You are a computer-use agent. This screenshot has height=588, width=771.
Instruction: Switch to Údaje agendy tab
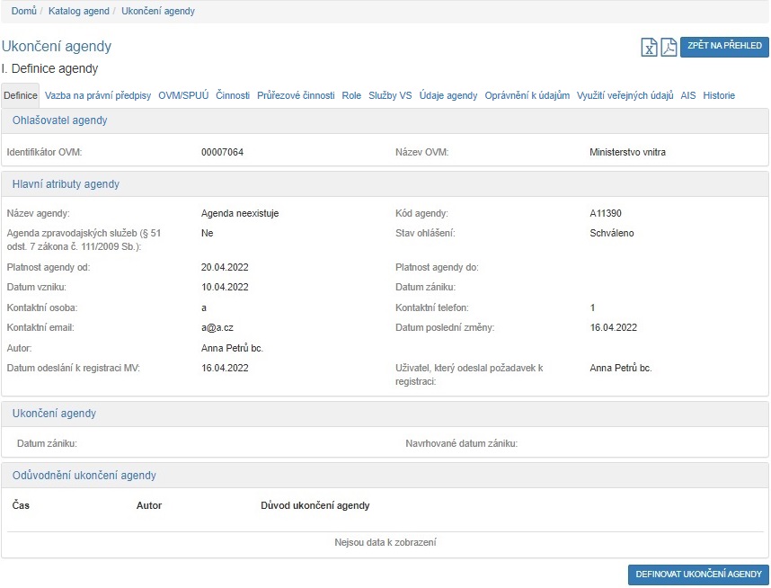click(x=448, y=95)
